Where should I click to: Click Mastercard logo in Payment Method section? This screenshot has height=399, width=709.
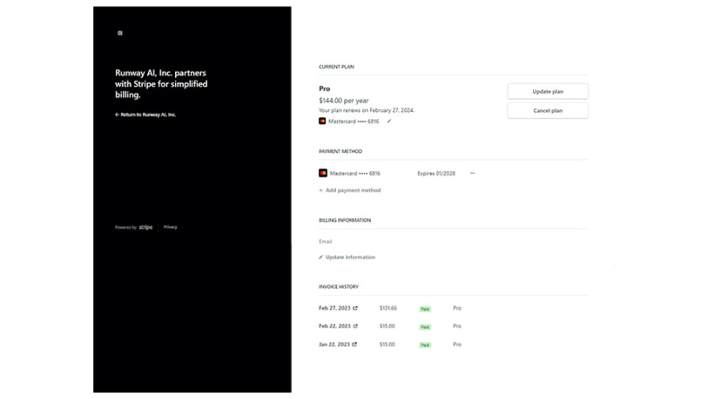[323, 173]
